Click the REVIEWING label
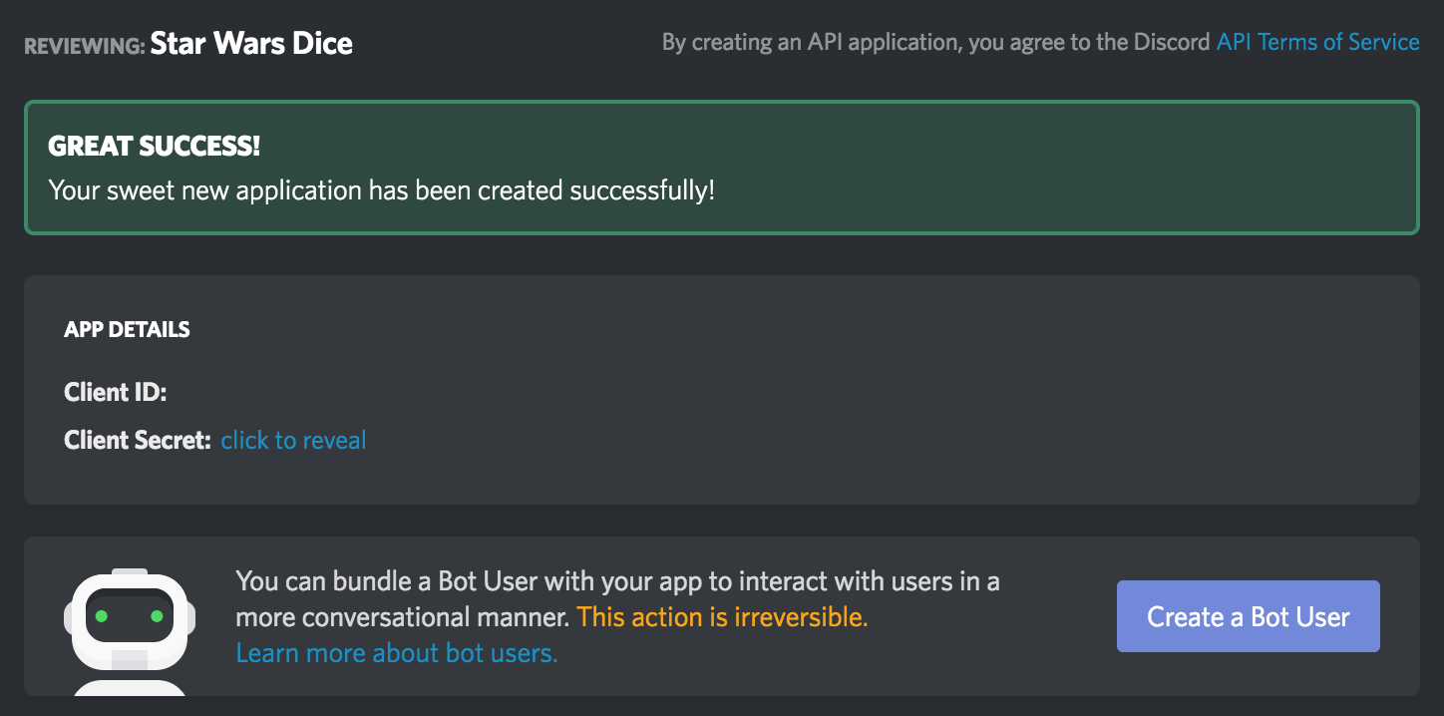Viewport: 1444px width, 716px height. pyautogui.click(x=85, y=46)
